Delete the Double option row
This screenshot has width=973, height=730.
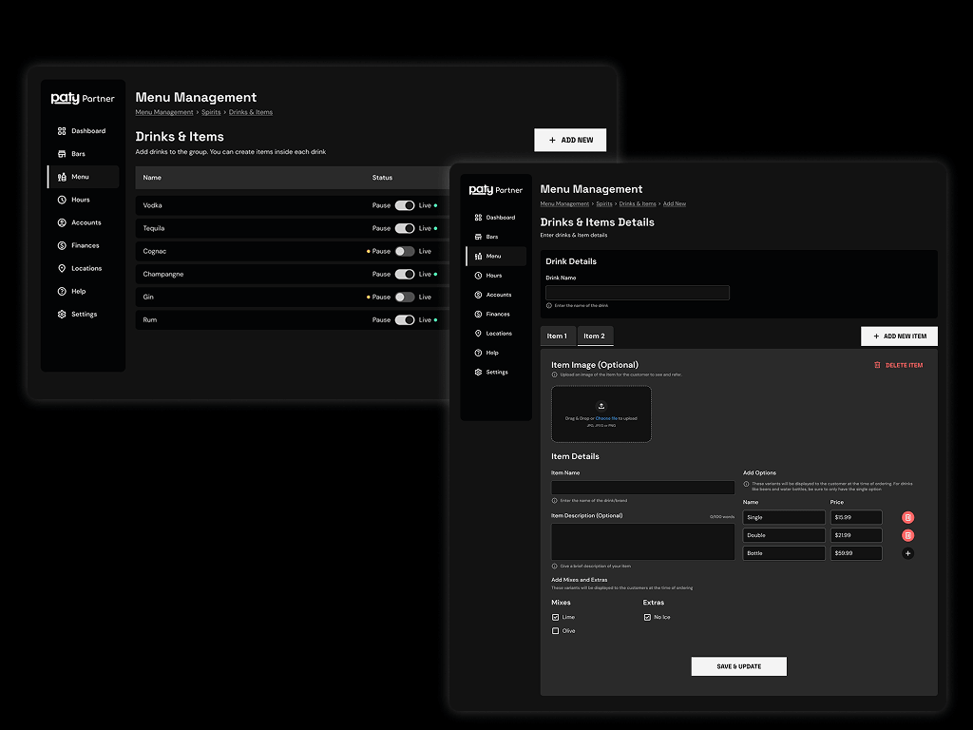tap(907, 535)
